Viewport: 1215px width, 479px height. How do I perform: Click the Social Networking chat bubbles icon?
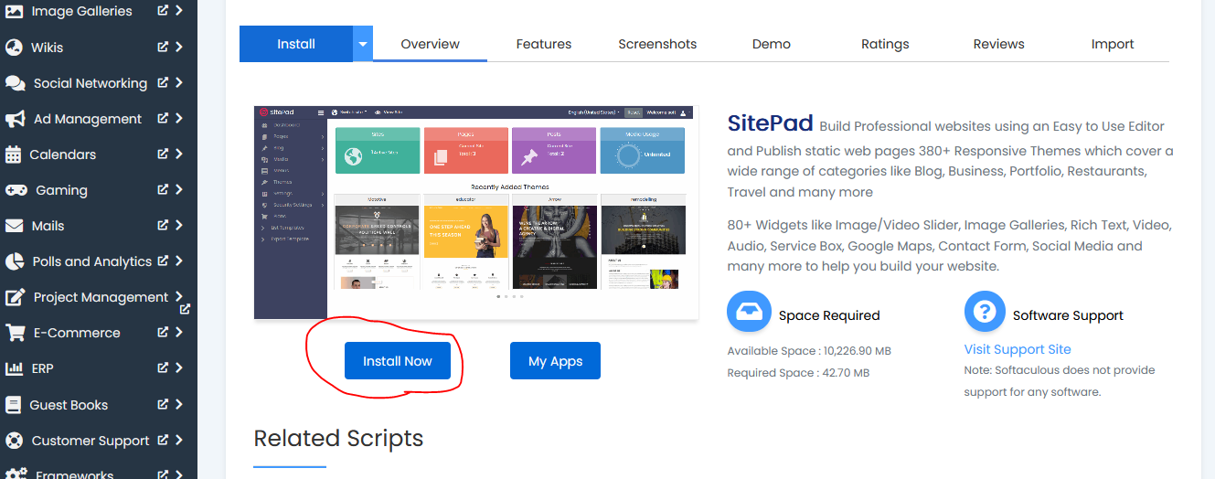pos(15,83)
